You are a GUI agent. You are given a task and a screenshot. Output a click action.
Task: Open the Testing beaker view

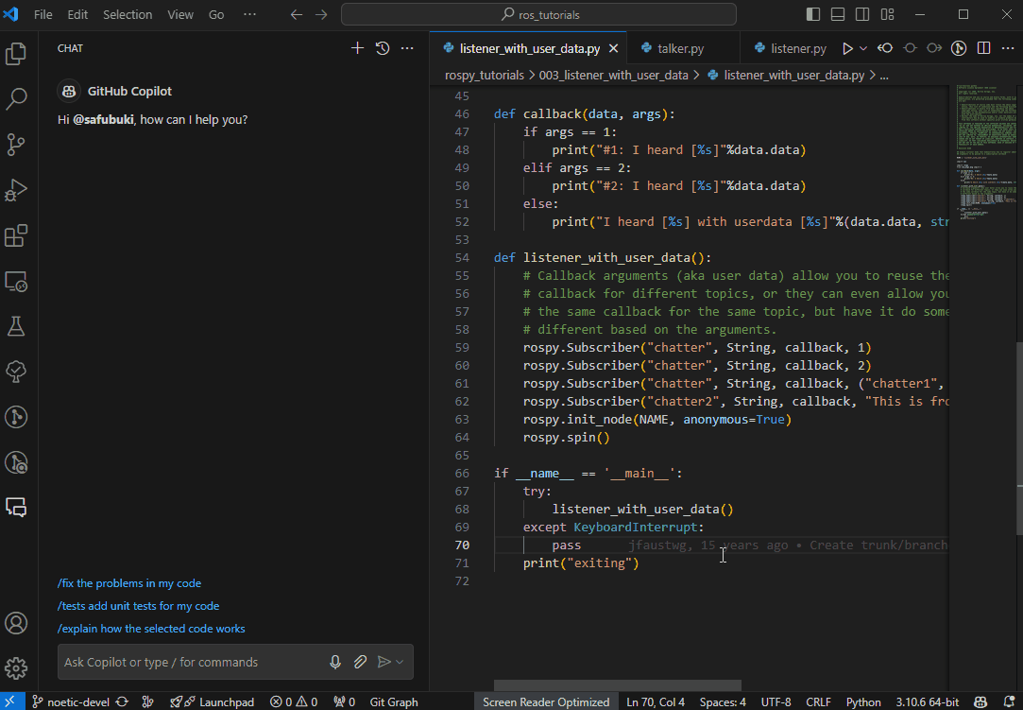click(x=16, y=326)
